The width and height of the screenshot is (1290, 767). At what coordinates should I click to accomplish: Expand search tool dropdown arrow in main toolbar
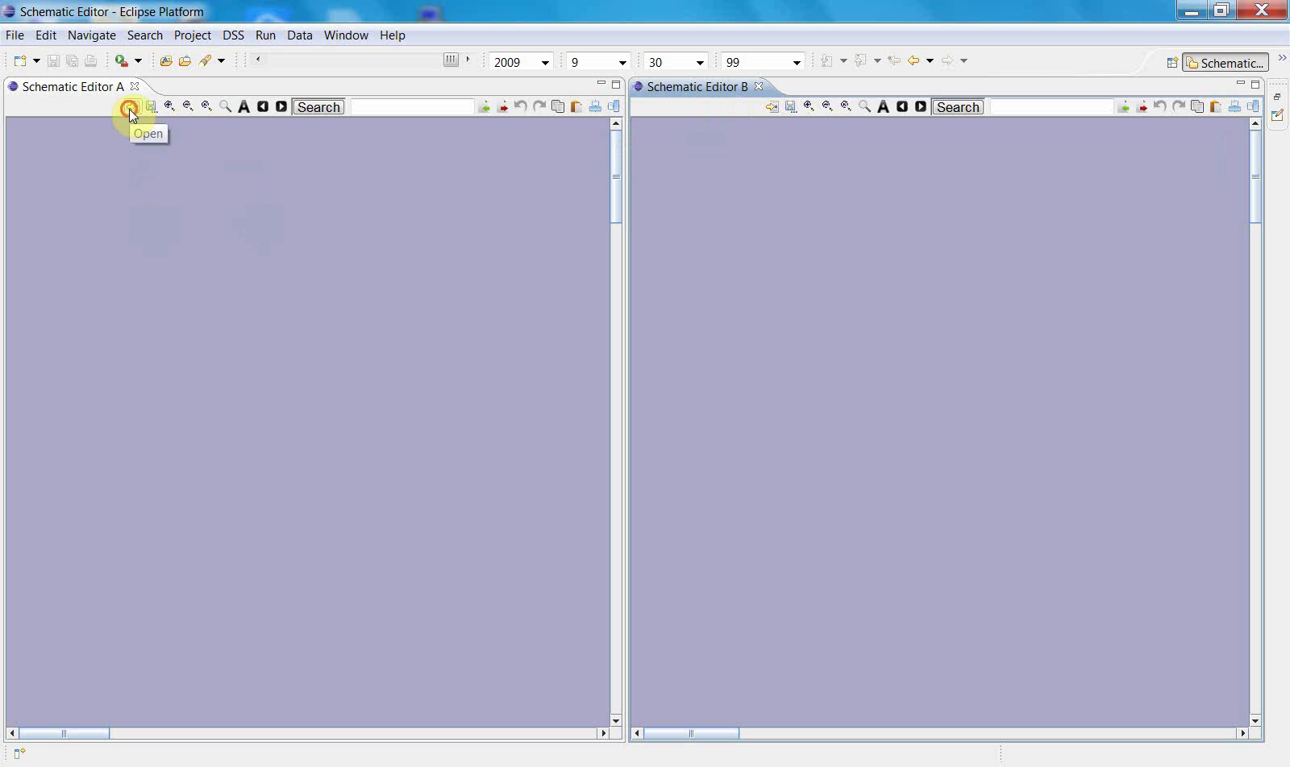tap(221, 61)
